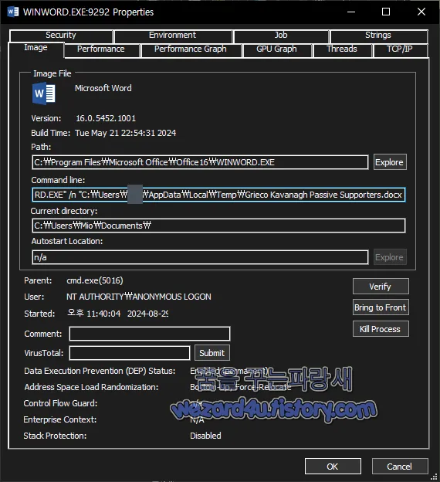This screenshot has height=482, width=440.
Task: Click the 'Microsoft Word' description text
Action: [x=103, y=88]
